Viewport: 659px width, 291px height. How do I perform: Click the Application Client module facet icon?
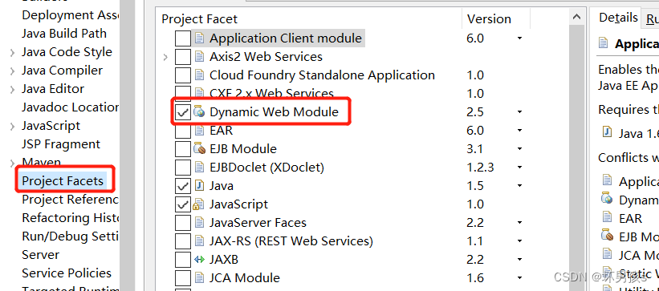200,38
